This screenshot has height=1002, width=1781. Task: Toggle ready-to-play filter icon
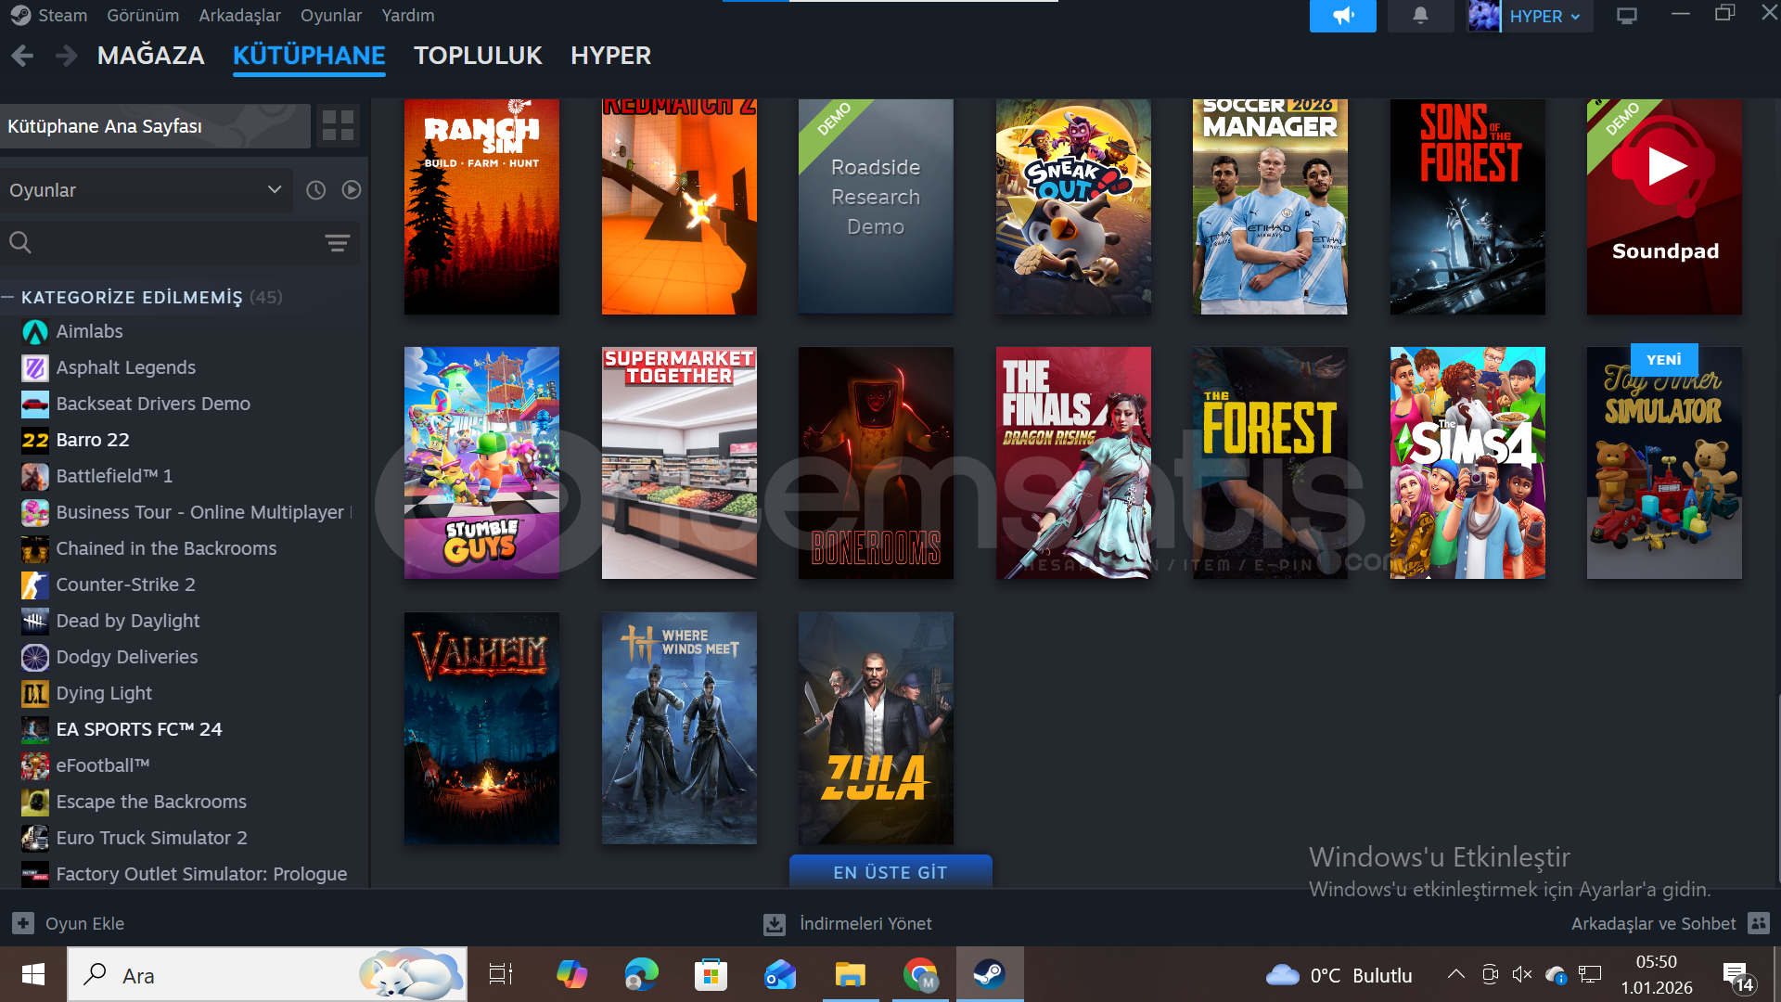coord(351,190)
